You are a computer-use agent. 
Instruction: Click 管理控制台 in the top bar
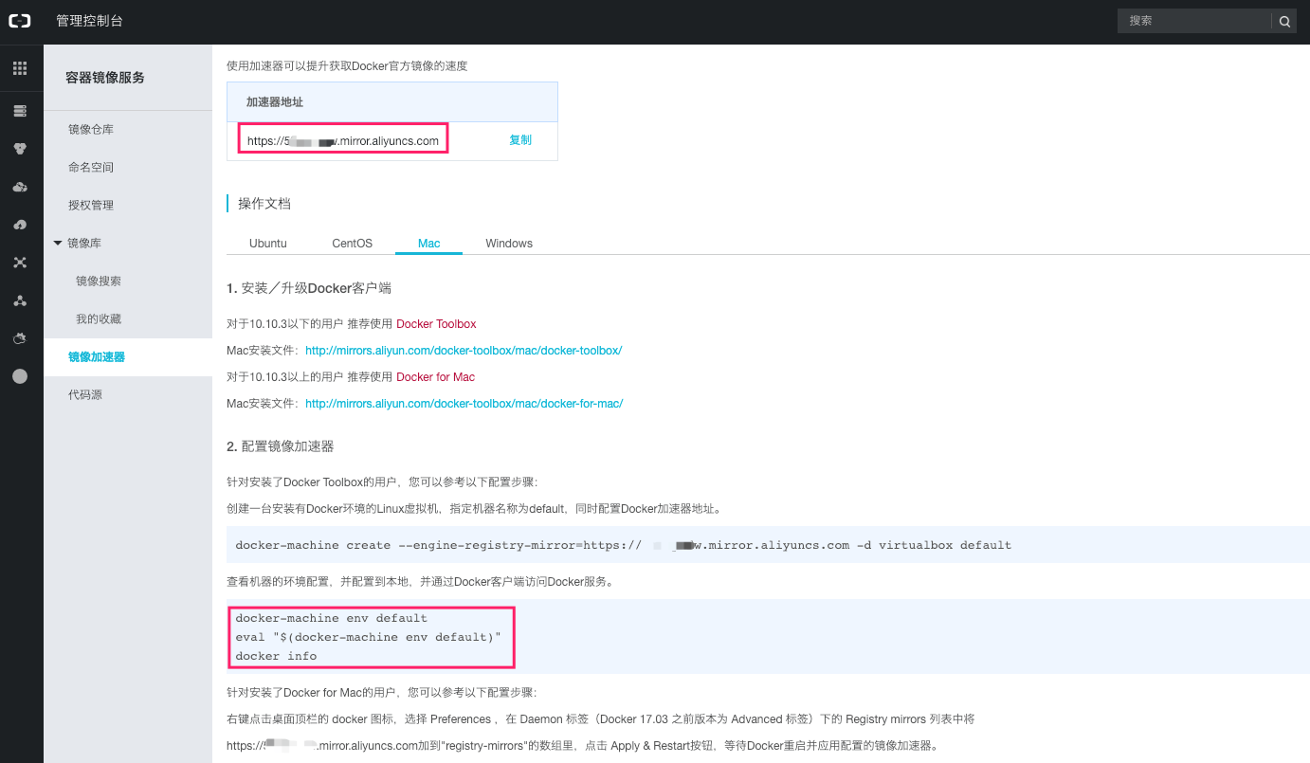(x=89, y=21)
